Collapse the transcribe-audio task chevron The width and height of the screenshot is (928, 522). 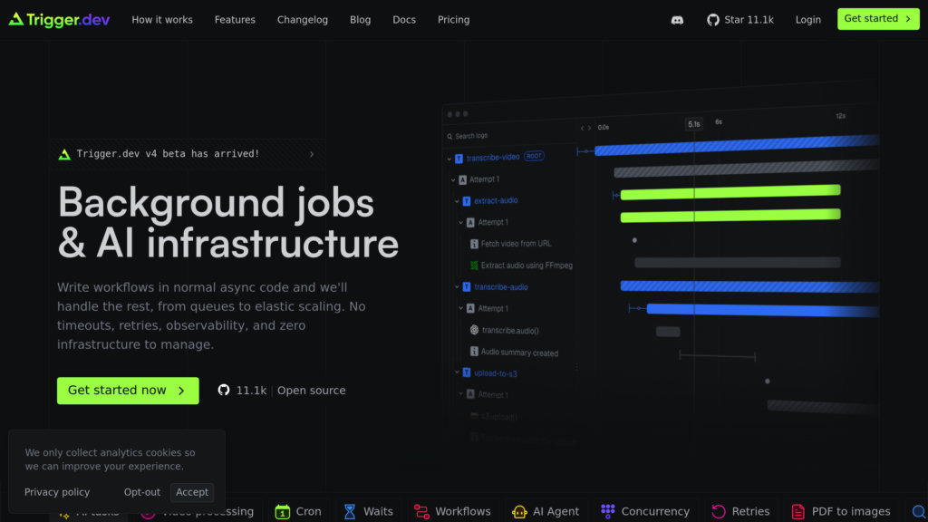[x=456, y=287]
